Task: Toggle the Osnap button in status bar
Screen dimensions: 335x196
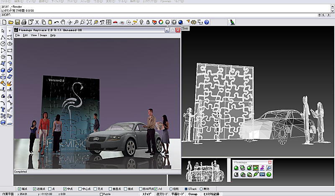Action: [193, 194]
